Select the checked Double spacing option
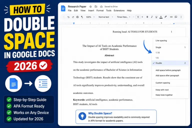Viewport: 192px width, 128px height. (x=170, y=63)
